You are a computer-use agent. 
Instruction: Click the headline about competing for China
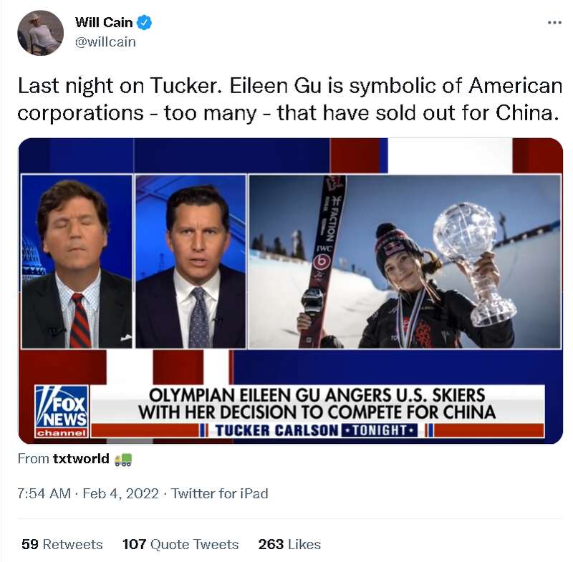(317, 404)
